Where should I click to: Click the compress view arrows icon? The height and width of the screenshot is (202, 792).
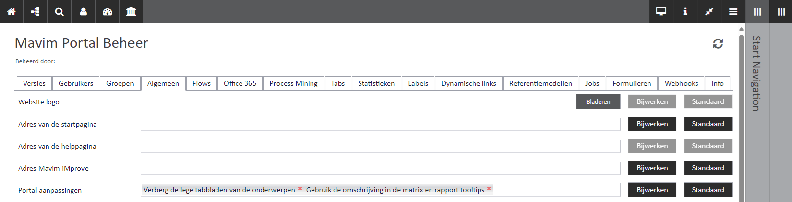tap(709, 12)
